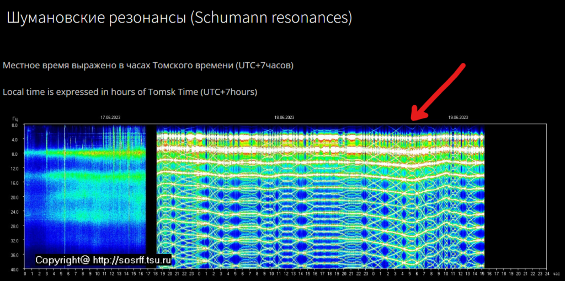Click the 20.0 Hz mark on frequency axis
Viewport: 565px width, 281px height.
(14, 197)
